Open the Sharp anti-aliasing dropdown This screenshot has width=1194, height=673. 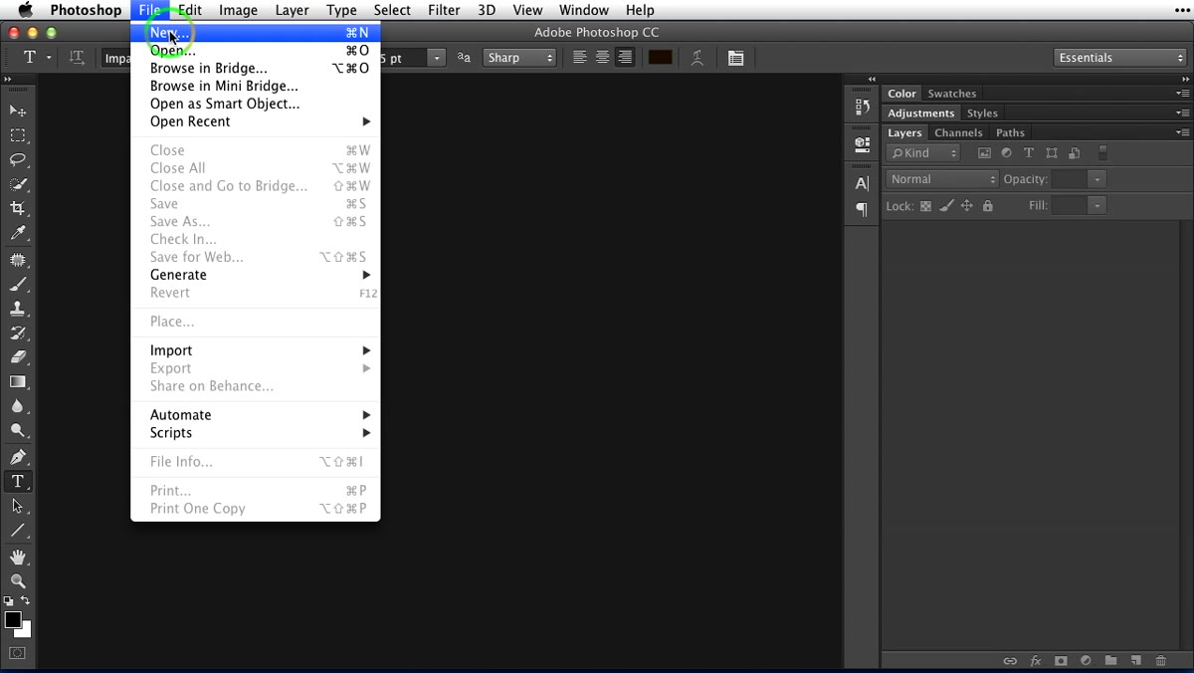pyautogui.click(x=519, y=58)
